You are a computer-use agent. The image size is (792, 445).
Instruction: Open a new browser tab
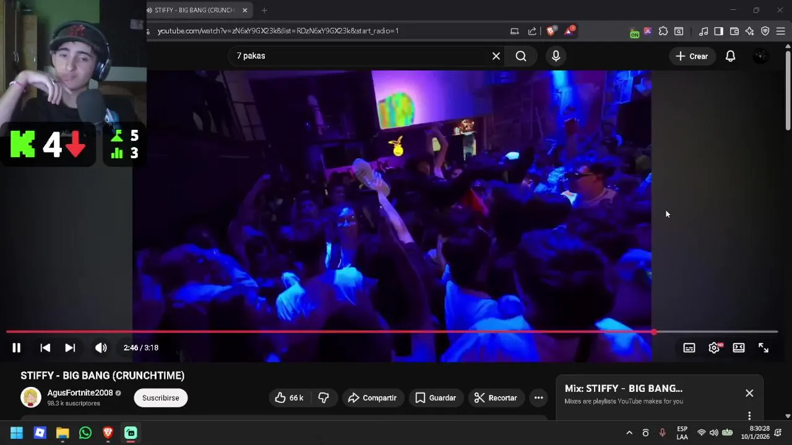(x=264, y=10)
